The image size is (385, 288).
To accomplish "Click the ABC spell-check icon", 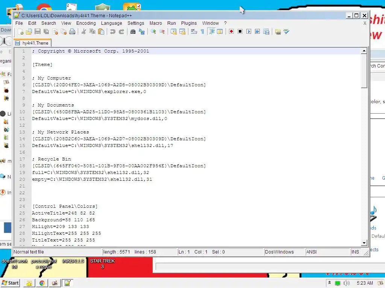I will (286, 31).
